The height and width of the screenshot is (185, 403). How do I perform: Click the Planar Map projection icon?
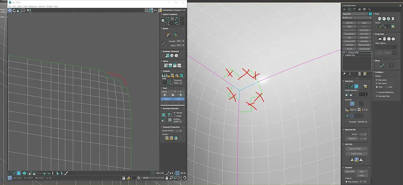(379, 39)
